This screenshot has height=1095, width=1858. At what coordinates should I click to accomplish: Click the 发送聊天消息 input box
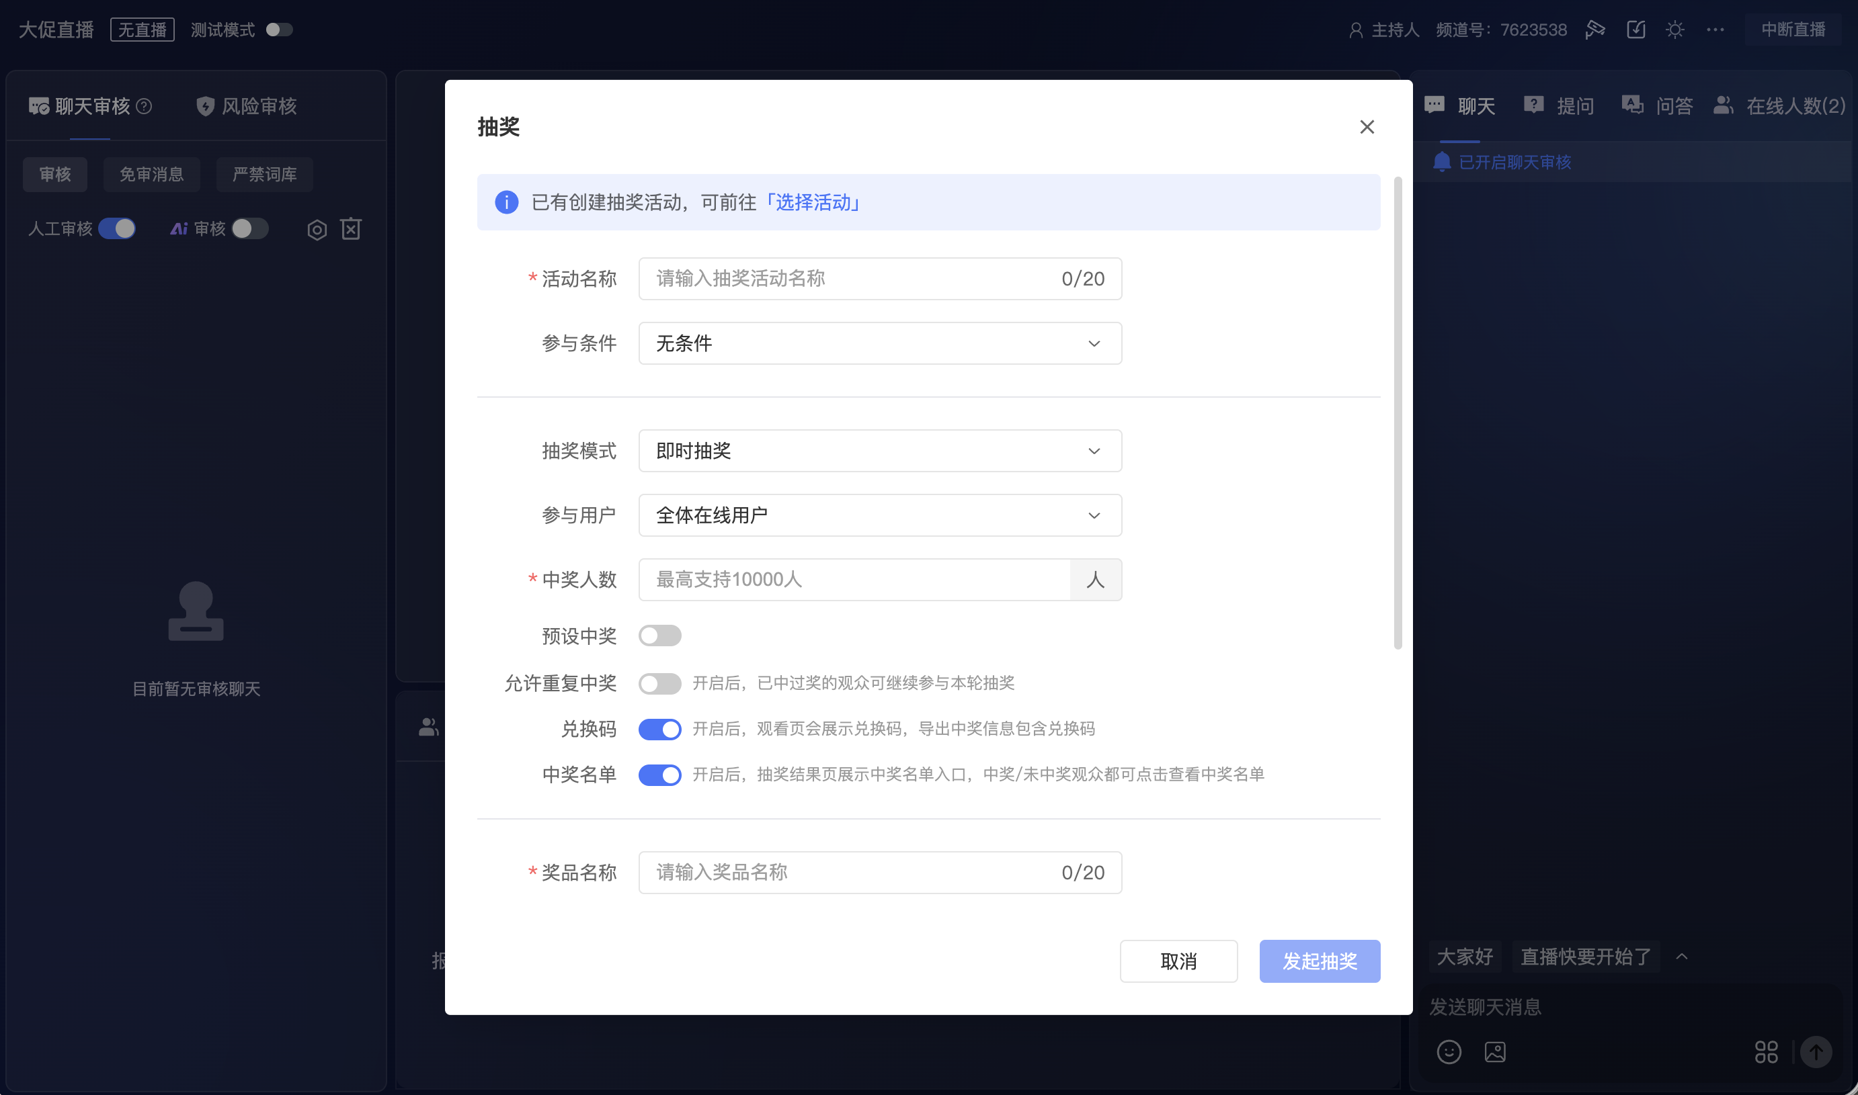[x=1631, y=1007]
